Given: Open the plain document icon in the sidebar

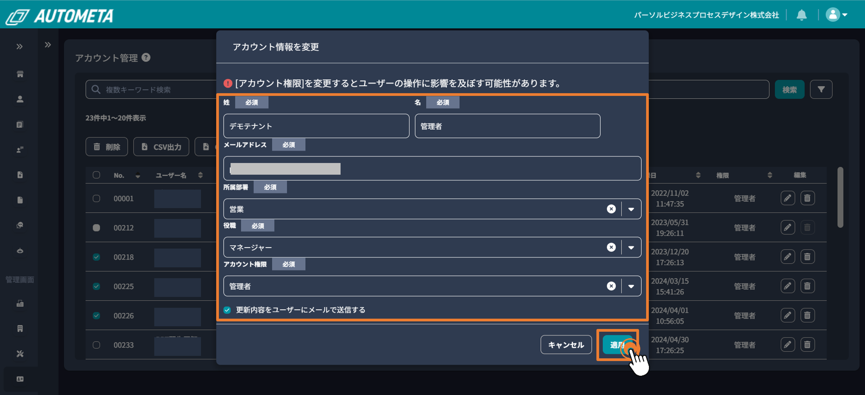Looking at the screenshot, I should (x=20, y=200).
